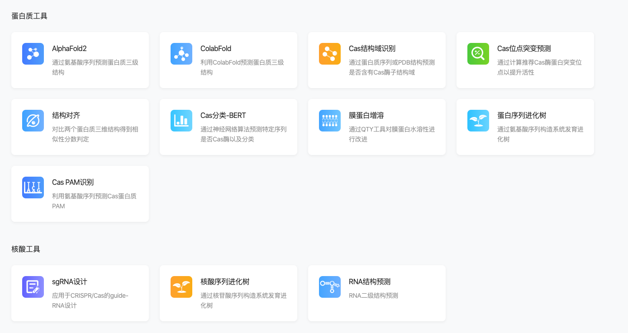Select the 膜蛋白增溶 card description

click(x=392, y=134)
